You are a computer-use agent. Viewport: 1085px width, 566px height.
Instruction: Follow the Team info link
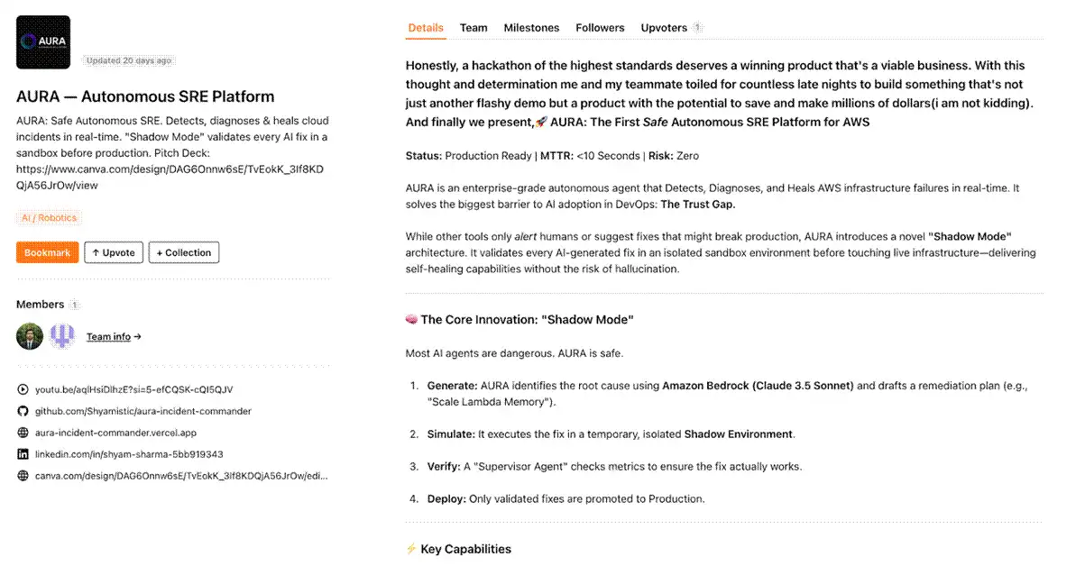coord(114,337)
